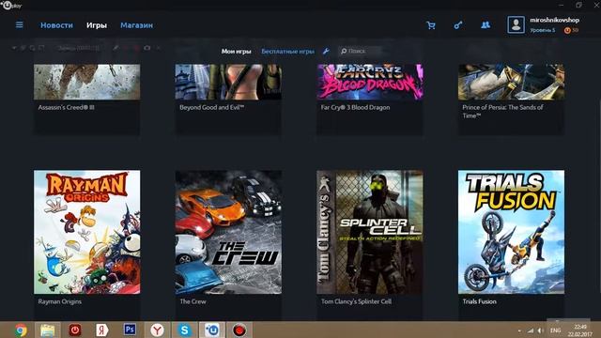This screenshot has height=338, width=601.
Task: Click Tom Clancy's Splinter Cell title text
Action: [x=356, y=301]
